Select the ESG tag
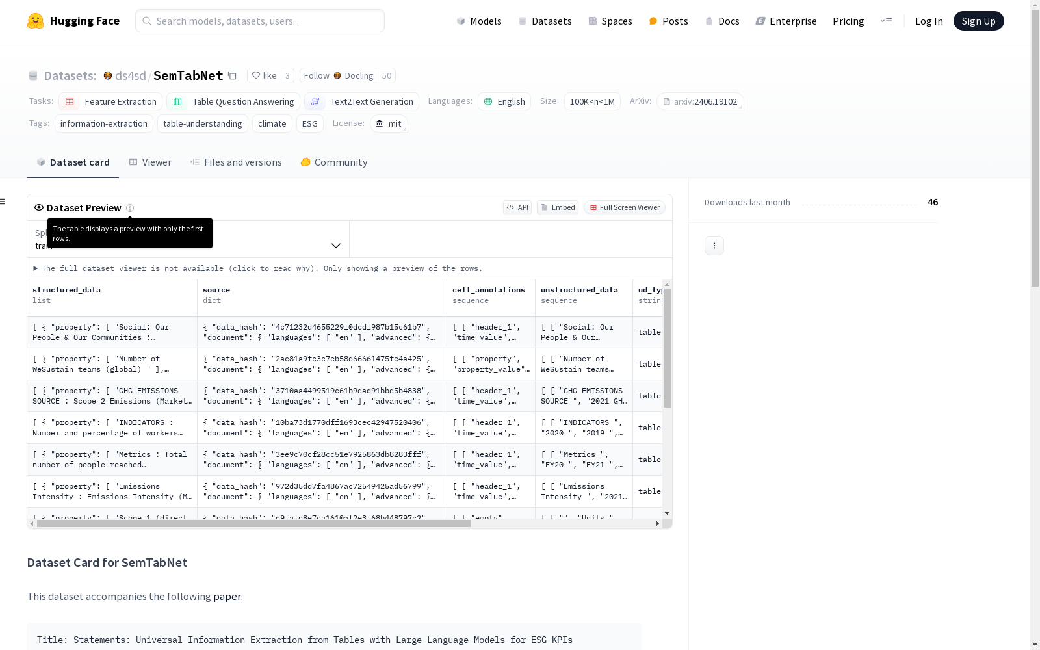This screenshot has height=650, width=1040. (x=310, y=123)
